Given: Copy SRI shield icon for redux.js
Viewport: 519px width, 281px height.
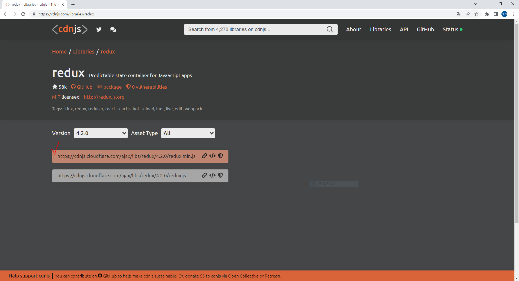Looking at the screenshot, I should click(221, 175).
